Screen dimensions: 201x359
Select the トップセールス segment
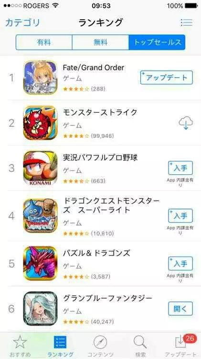coord(157,42)
